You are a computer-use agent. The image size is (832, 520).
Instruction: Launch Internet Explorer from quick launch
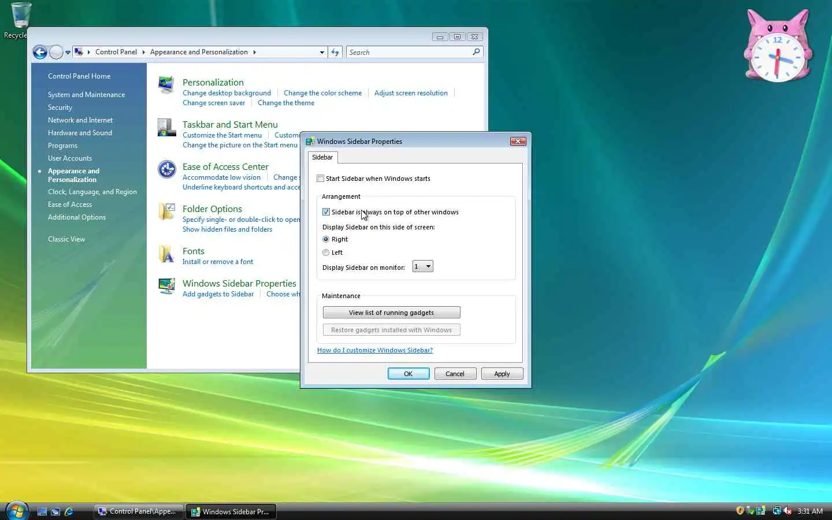pyautogui.click(x=69, y=511)
